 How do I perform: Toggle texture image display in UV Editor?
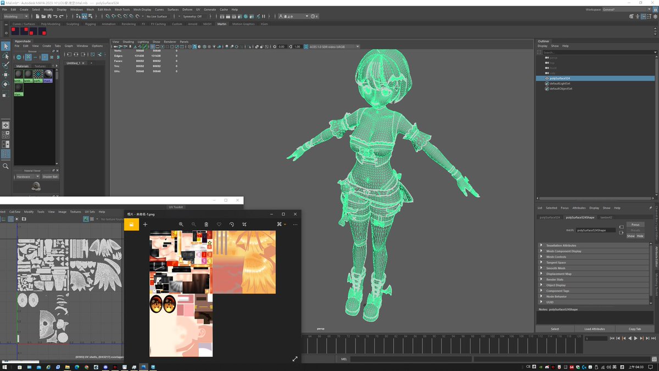tap(86, 219)
